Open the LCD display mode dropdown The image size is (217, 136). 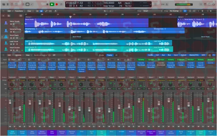[x=150, y=4]
